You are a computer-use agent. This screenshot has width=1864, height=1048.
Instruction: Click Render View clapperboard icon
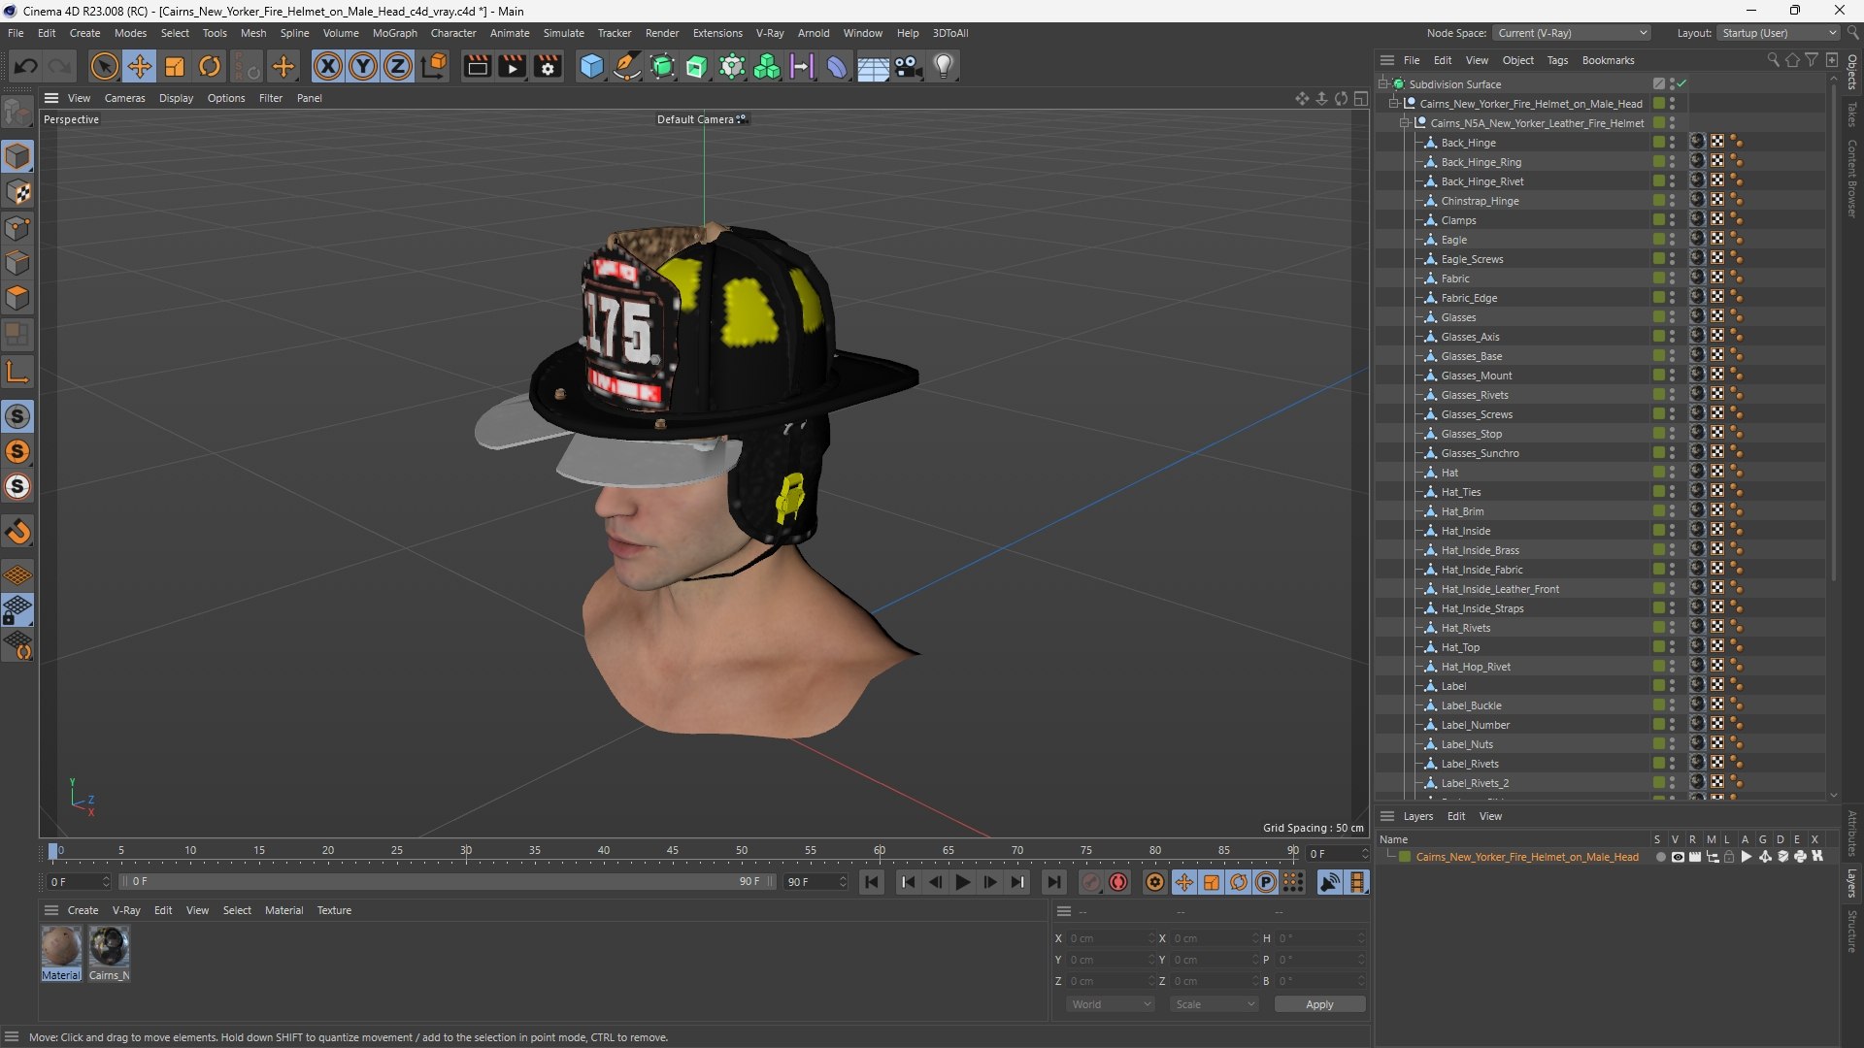tap(477, 66)
